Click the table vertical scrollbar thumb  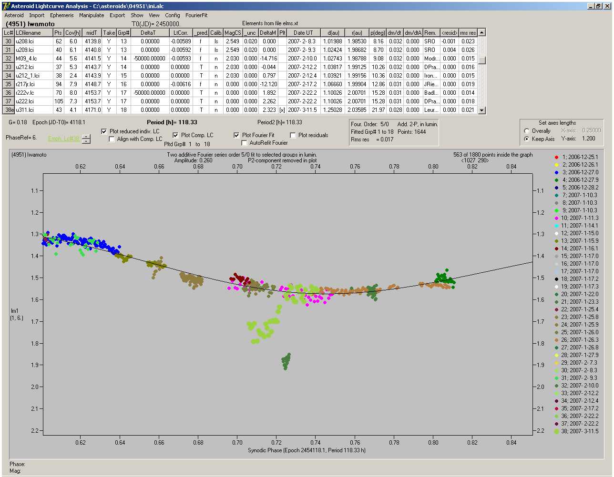tap(482, 60)
